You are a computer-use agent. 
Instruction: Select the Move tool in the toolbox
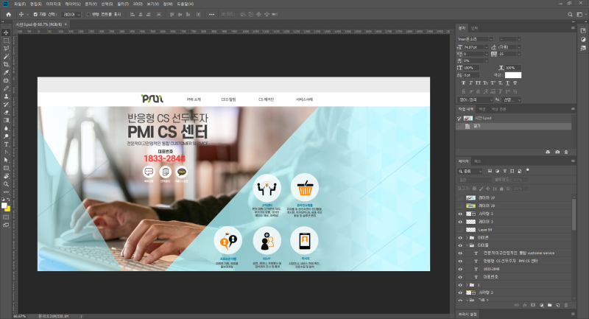pyautogui.click(x=6, y=32)
